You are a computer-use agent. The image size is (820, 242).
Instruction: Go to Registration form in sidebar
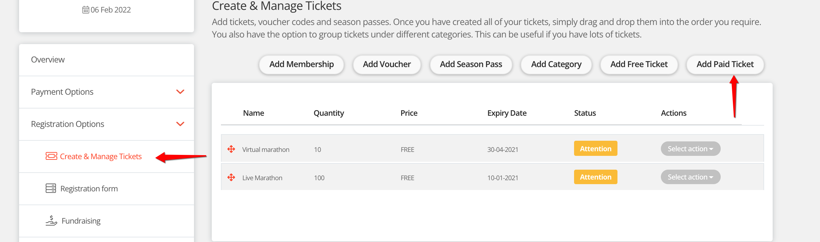(89, 189)
